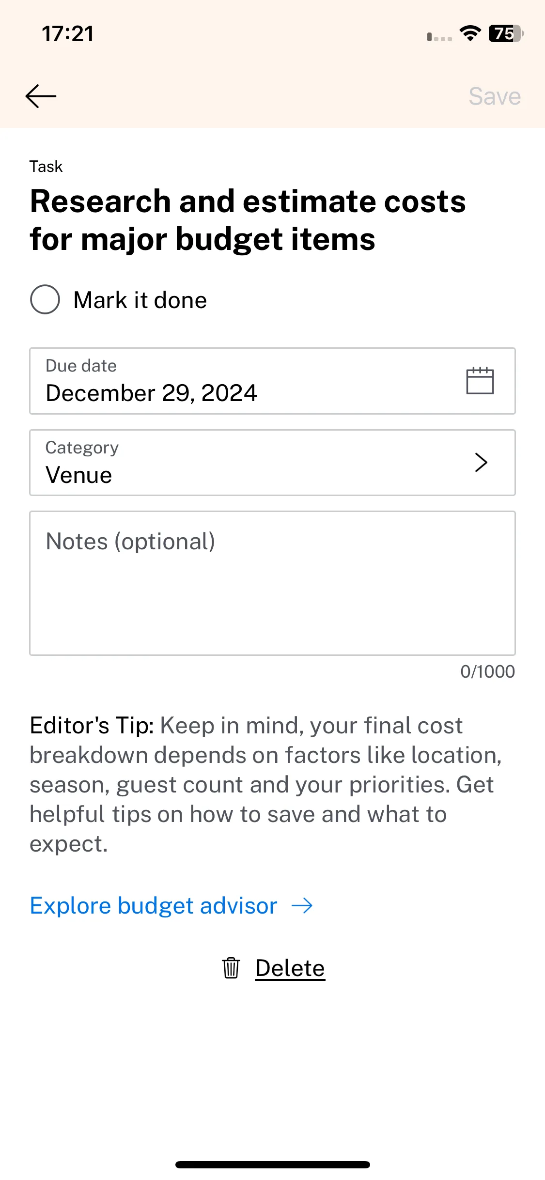
Task: Tap the clock showing 17:21
Action: point(68,34)
